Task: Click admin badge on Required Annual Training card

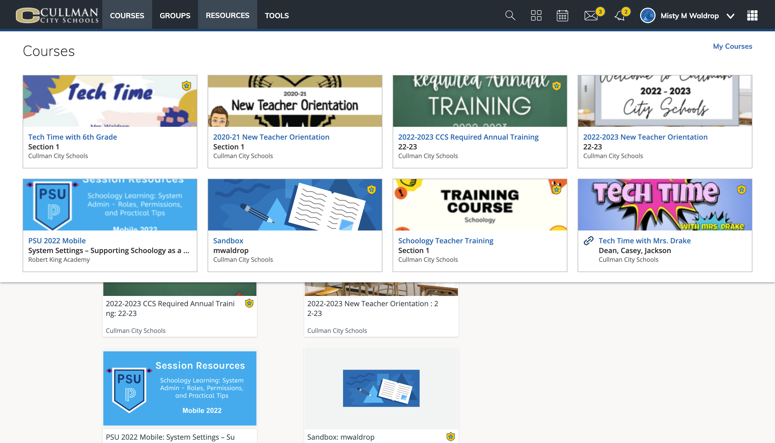Action: [x=556, y=86]
